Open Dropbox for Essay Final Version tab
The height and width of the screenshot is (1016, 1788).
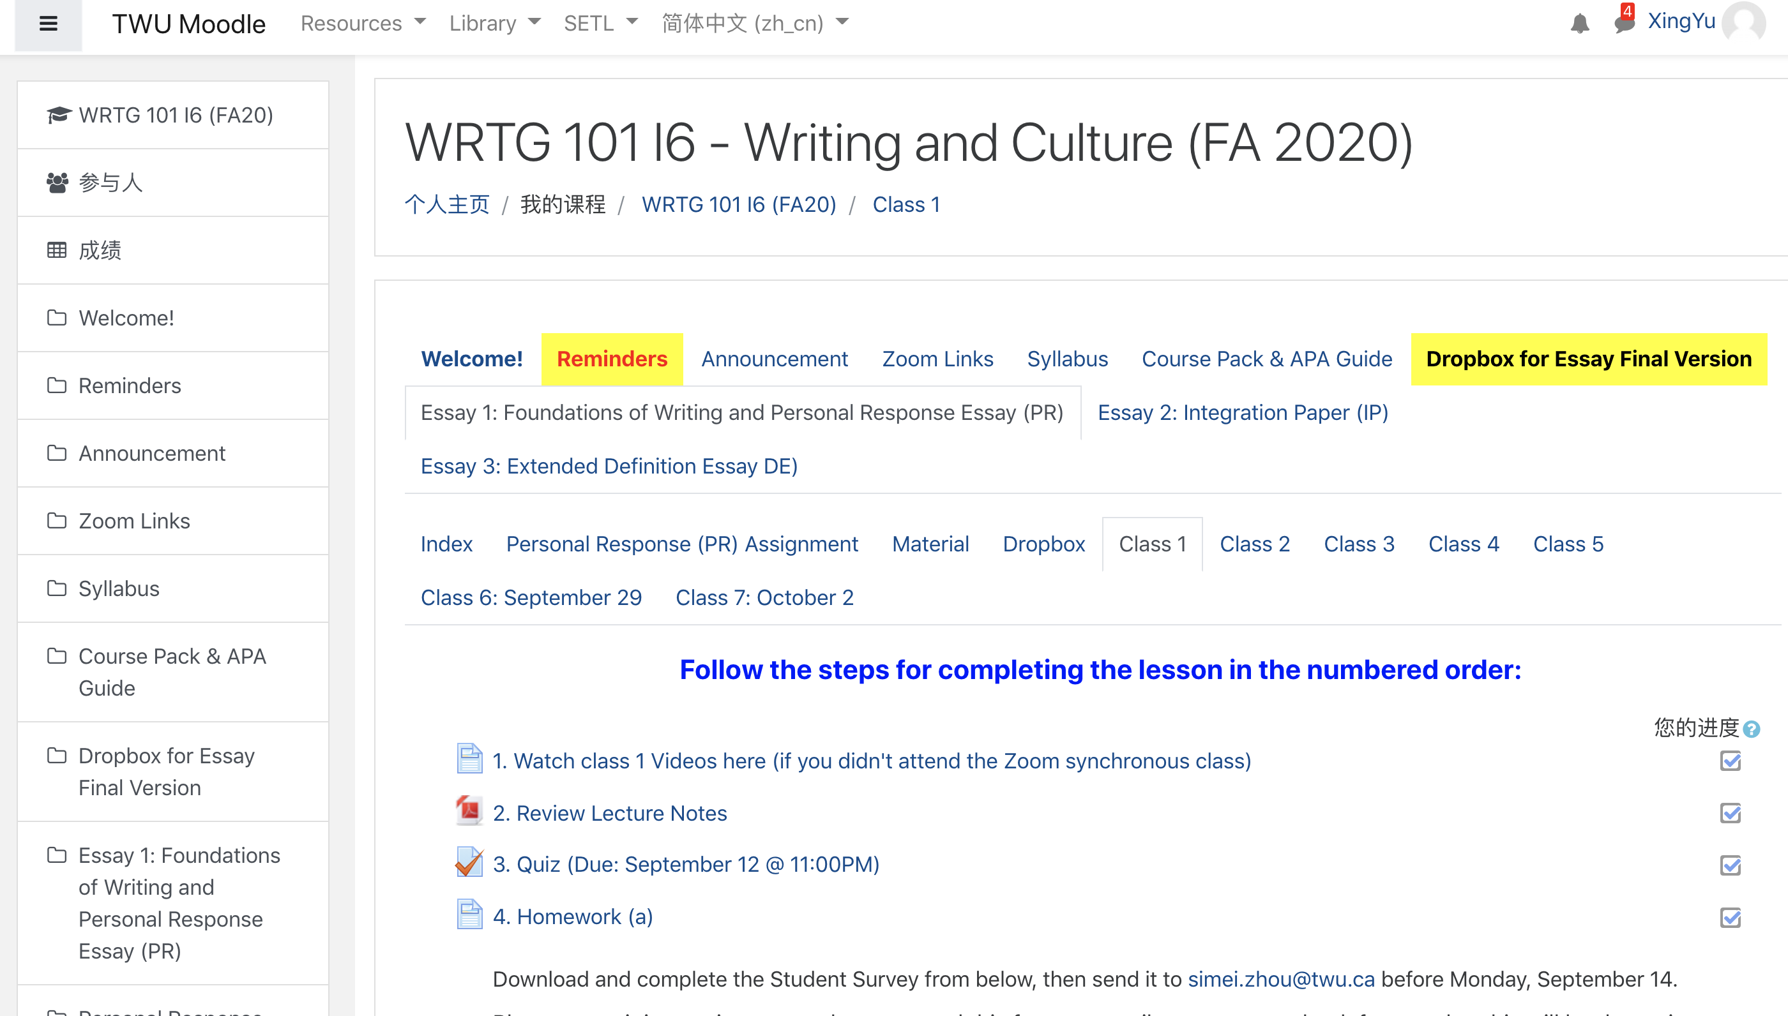tap(1589, 359)
